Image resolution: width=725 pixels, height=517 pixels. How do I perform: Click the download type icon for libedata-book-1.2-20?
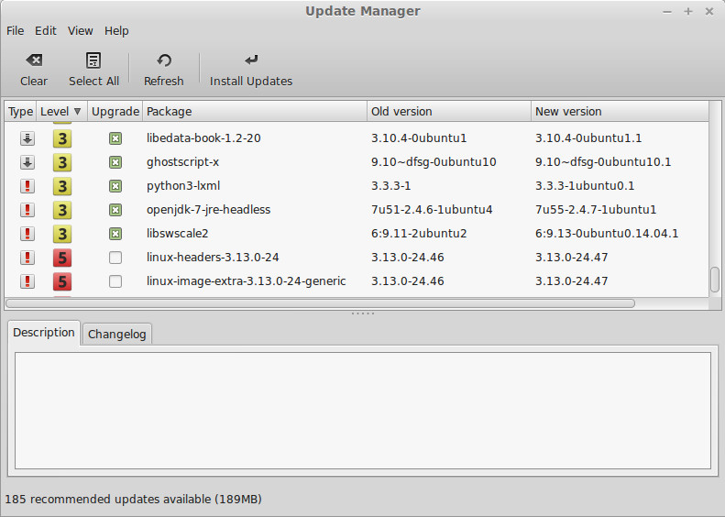coord(27,137)
